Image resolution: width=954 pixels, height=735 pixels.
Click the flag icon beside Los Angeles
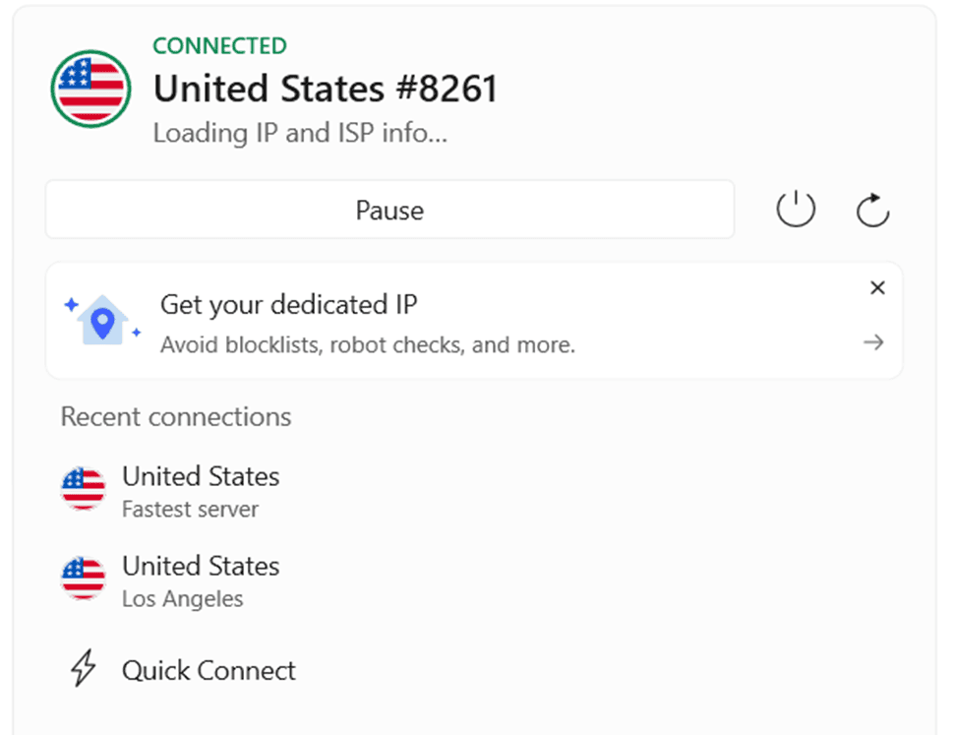[x=84, y=579]
